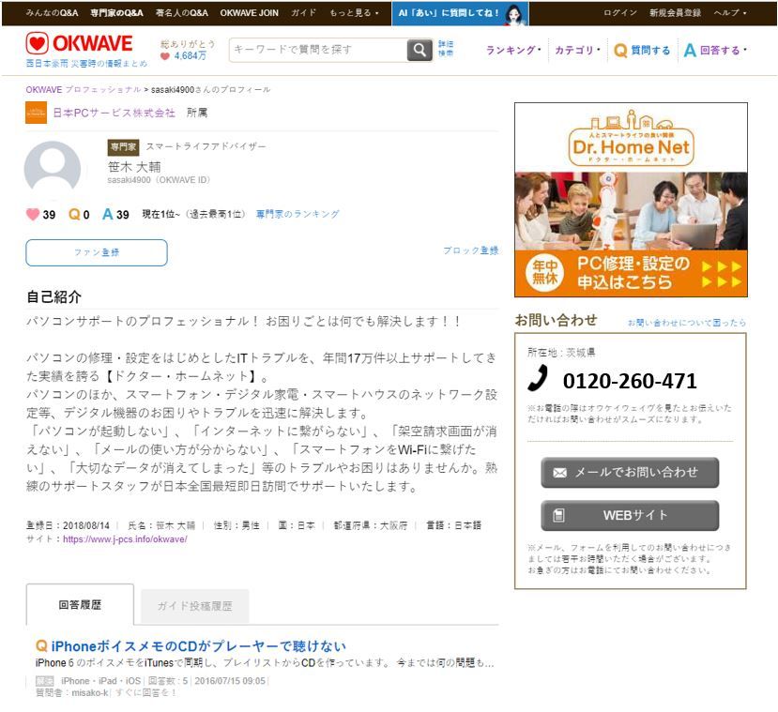Click the iPhone・iPad・iOS category link
The height and width of the screenshot is (712, 778).
[100, 681]
